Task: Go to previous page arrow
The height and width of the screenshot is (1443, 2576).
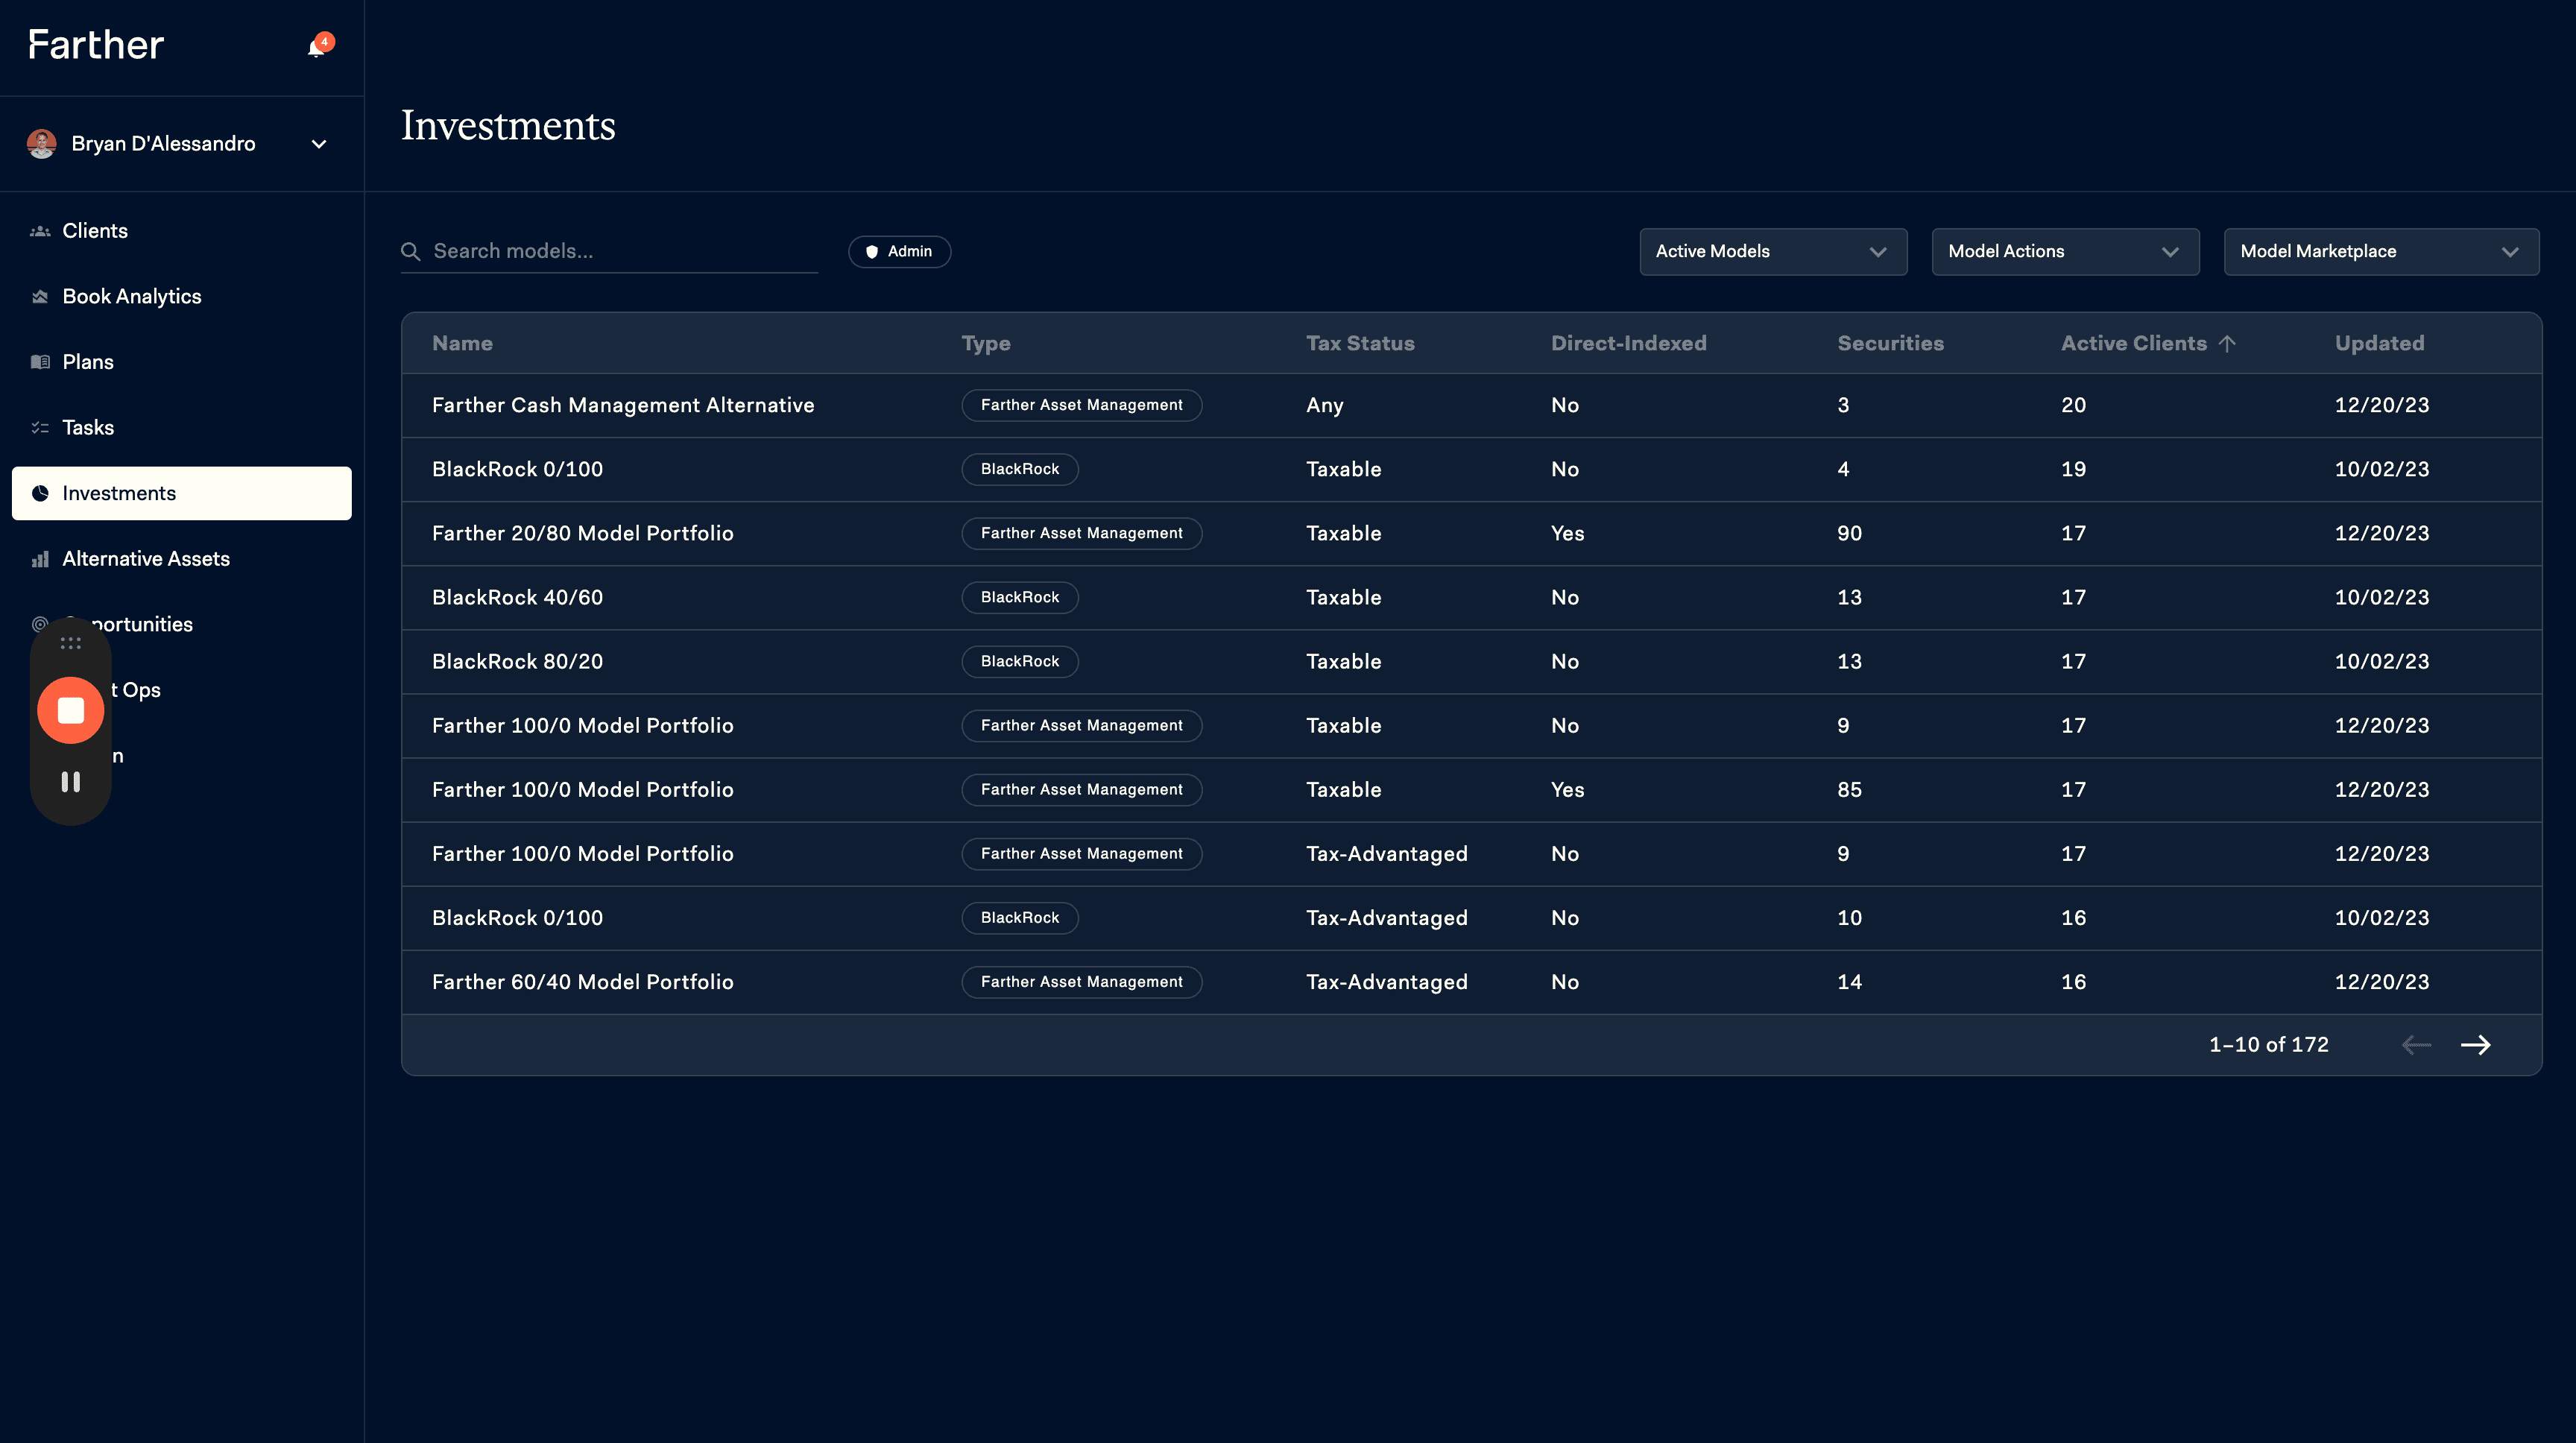Action: (2416, 1045)
